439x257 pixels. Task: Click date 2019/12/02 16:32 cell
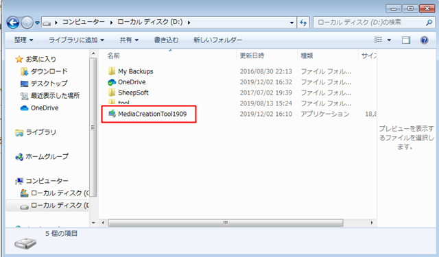(266, 82)
